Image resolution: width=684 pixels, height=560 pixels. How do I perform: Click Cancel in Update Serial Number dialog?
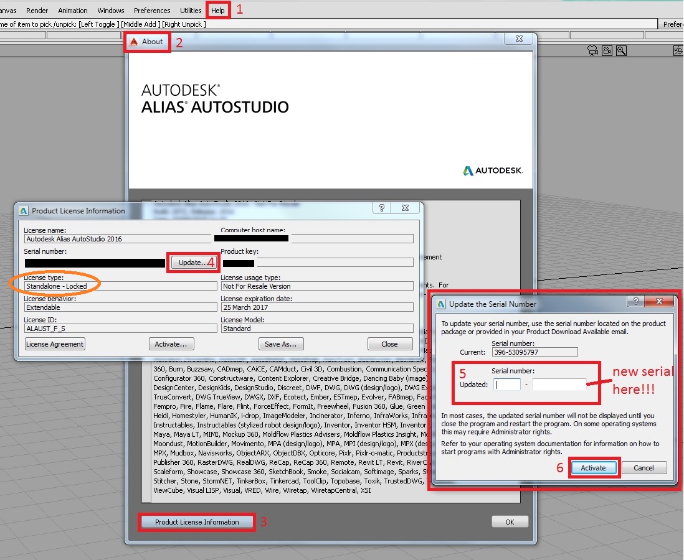644,468
